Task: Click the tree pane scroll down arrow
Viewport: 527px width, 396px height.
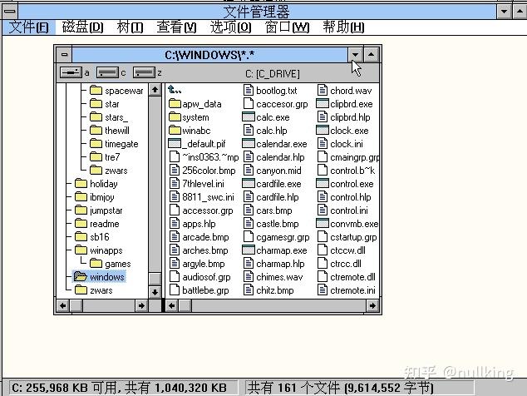Action: 155,292
